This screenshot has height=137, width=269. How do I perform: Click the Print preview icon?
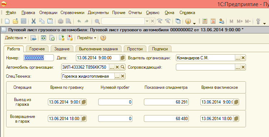tap(69, 21)
